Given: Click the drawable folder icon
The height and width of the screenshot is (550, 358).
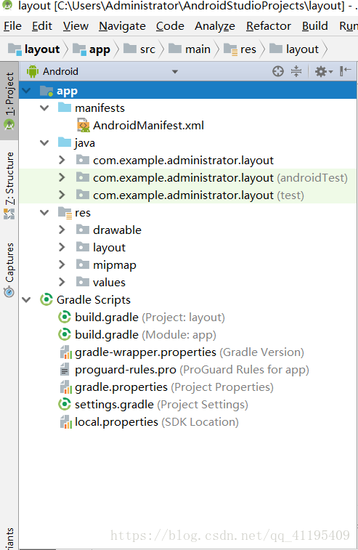Looking at the screenshot, I should (x=83, y=230).
